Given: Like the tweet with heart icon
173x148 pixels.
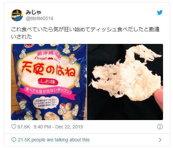Looking at the screenshot, I should point(14,127).
